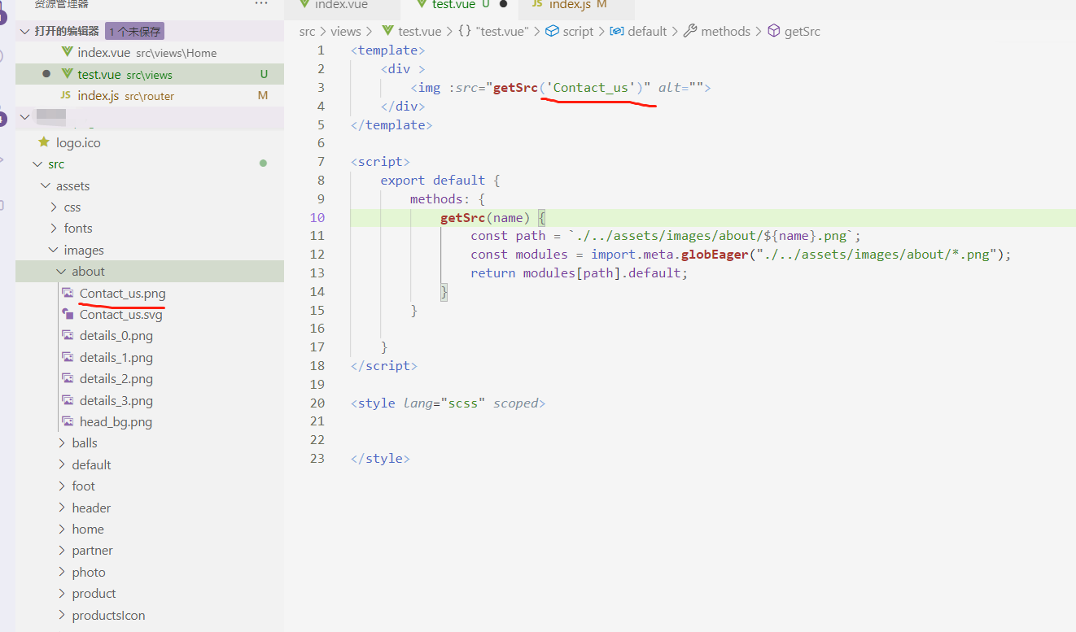1076x632 pixels.
Task: Click the 1 个未保存 badge
Action: (134, 31)
